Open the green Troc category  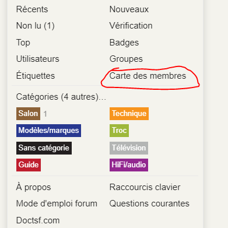tap(119, 131)
